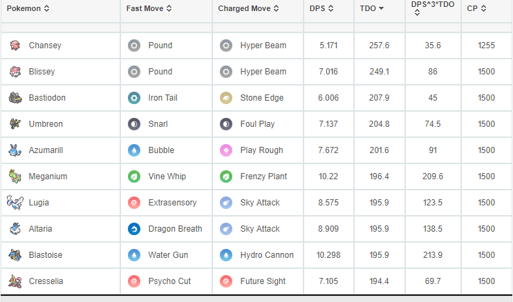Click the Normal-type icon beside Blissey's Pound
The image size is (513, 302).
(x=134, y=72)
